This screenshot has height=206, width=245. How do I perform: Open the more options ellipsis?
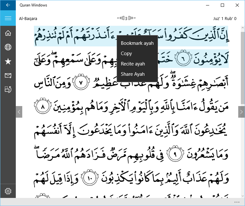pyautogui.click(x=237, y=202)
